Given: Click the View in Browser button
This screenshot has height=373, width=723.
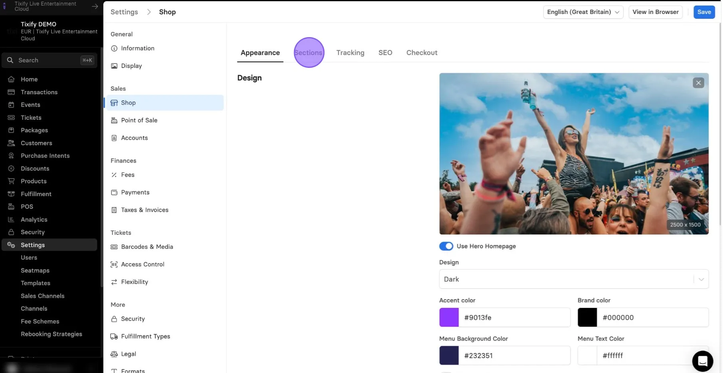Looking at the screenshot, I should (x=655, y=12).
